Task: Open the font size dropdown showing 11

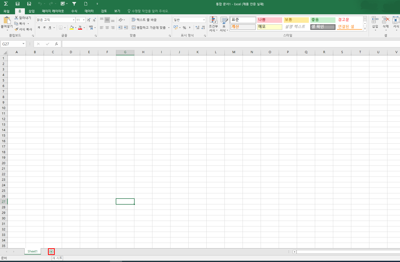Action: [x=84, y=20]
